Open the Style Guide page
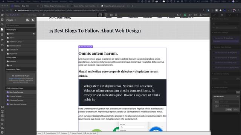 tap(21, 54)
